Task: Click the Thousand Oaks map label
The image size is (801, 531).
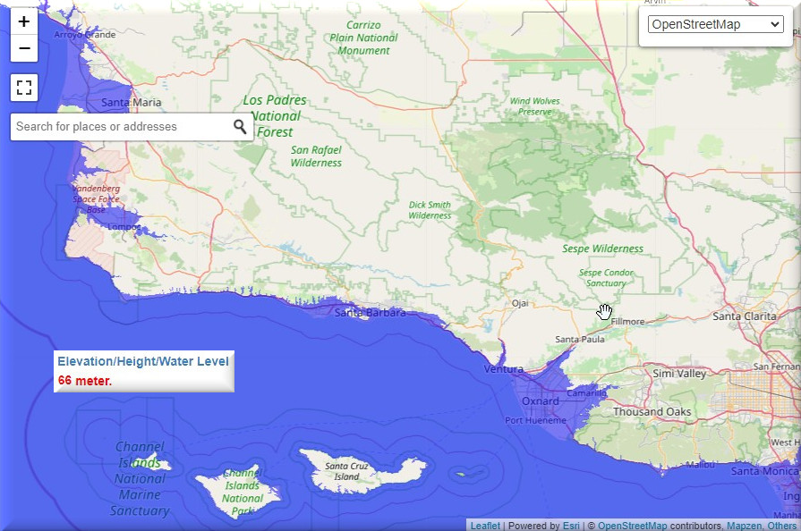Action: coord(652,412)
